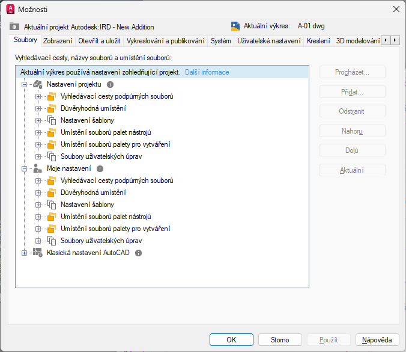
Task: Click the Klasická nastavení AutoCAD icon
Action: pos(37,253)
